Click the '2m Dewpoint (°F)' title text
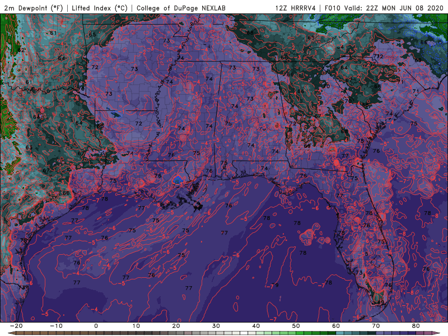This screenshot has height=336, width=448. click(x=34, y=8)
